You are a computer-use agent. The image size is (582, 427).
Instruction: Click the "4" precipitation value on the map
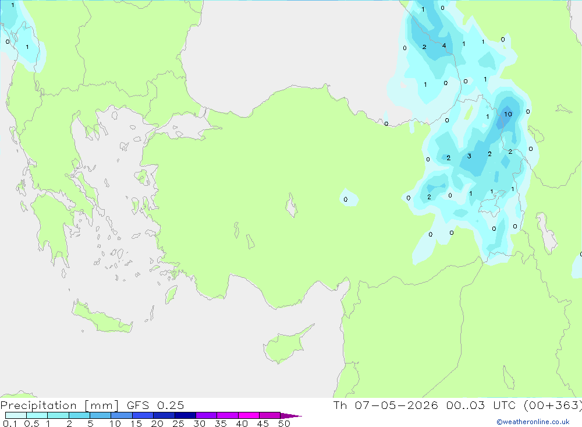[x=444, y=45]
